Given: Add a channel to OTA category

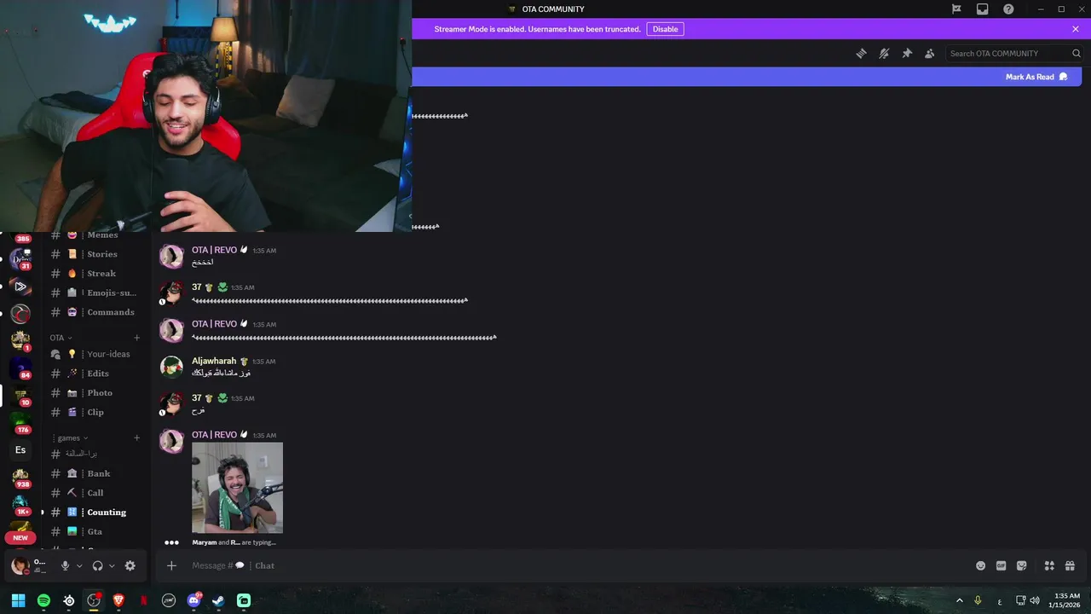Looking at the screenshot, I should pyautogui.click(x=136, y=338).
